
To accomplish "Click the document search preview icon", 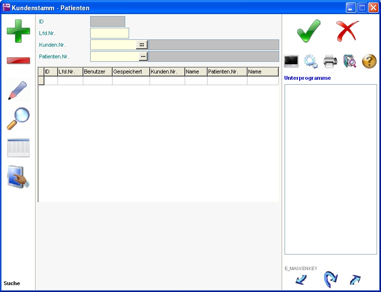I will point(350,61).
